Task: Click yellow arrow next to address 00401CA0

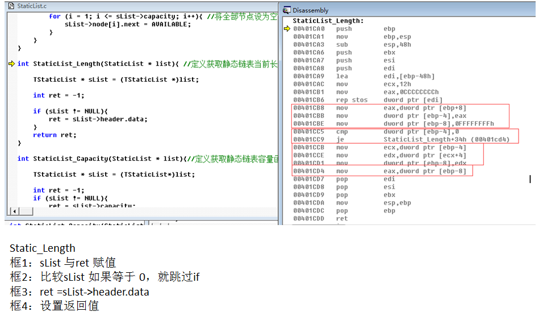Action: click(287, 29)
